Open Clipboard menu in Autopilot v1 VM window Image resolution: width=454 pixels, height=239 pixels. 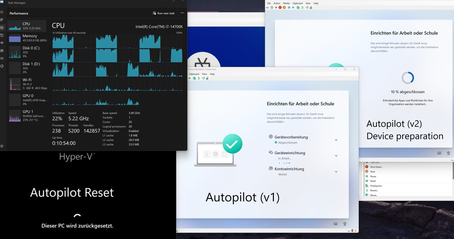194,74
